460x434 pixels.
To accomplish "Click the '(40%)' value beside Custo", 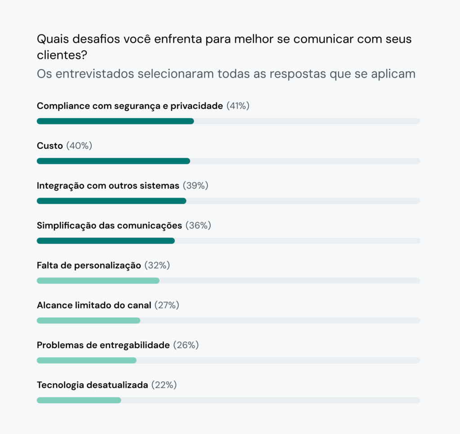I will coord(79,146).
